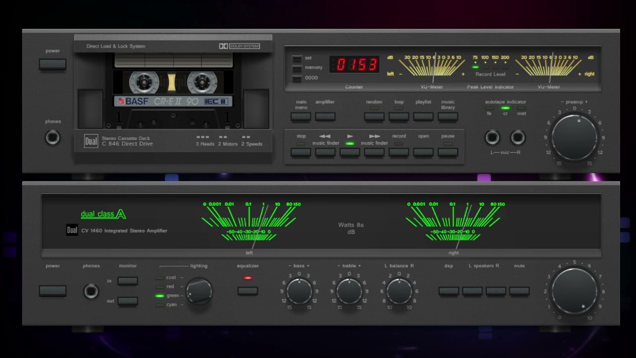Click the left mic input jack

tap(492, 137)
